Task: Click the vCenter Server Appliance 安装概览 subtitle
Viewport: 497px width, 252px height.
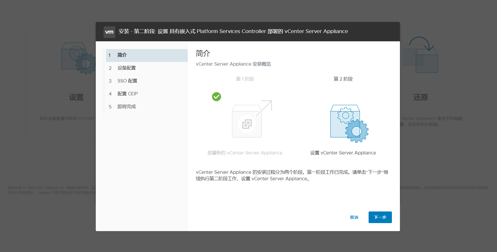Action: coord(233,64)
